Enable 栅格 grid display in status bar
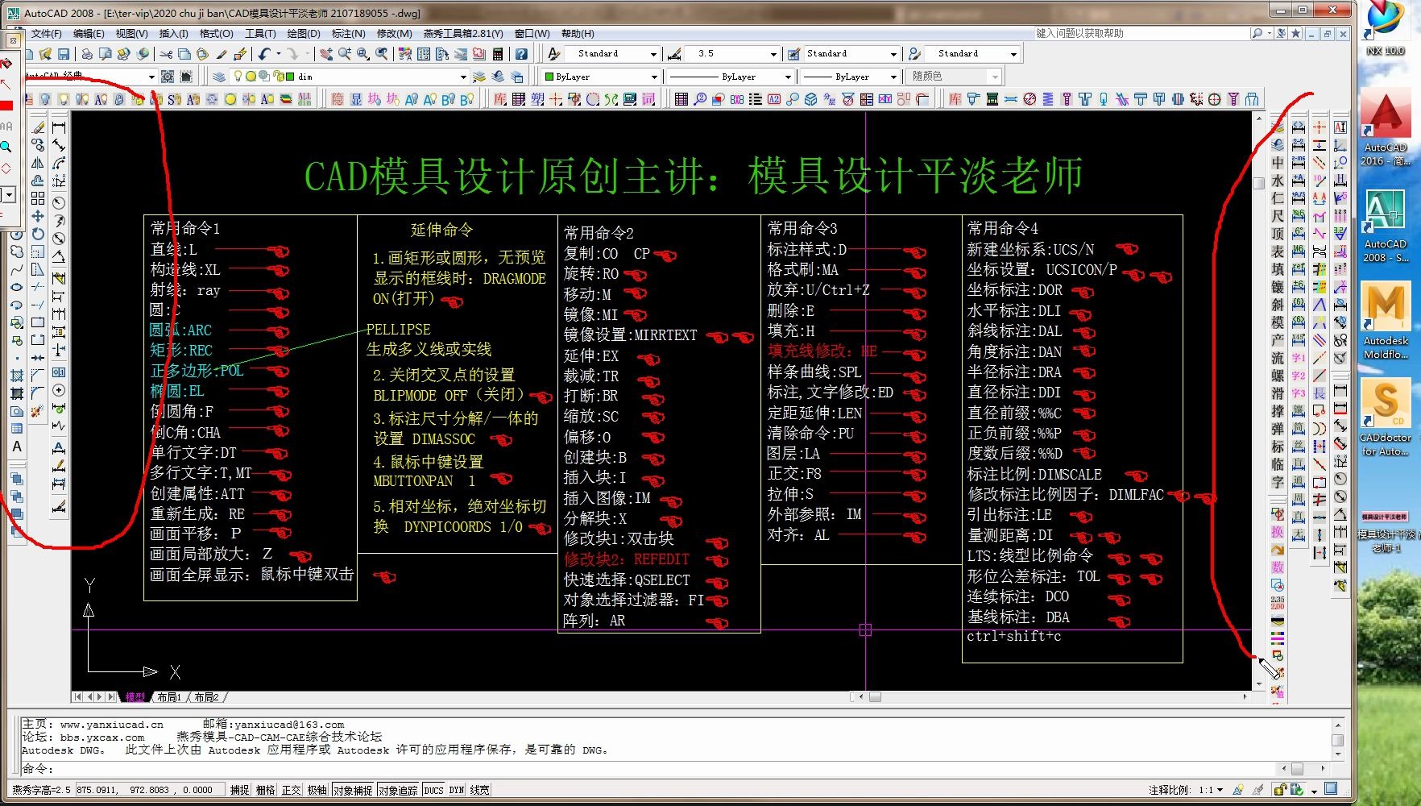Viewport: 1421px width, 806px height. 264,790
